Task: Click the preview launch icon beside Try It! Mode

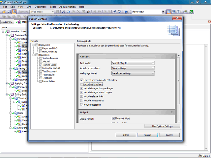Action: pyautogui.click(x=57, y=12)
